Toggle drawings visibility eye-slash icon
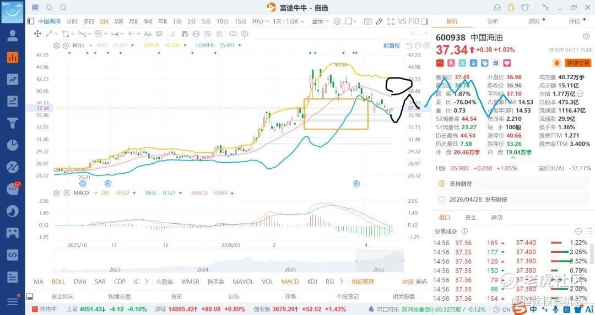The width and height of the screenshot is (595, 315). (207, 34)
